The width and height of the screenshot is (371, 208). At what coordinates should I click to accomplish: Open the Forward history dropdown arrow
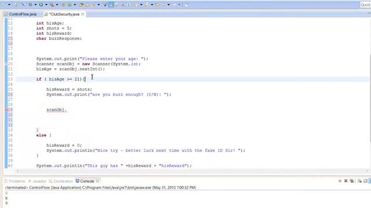tap(179, 5)
